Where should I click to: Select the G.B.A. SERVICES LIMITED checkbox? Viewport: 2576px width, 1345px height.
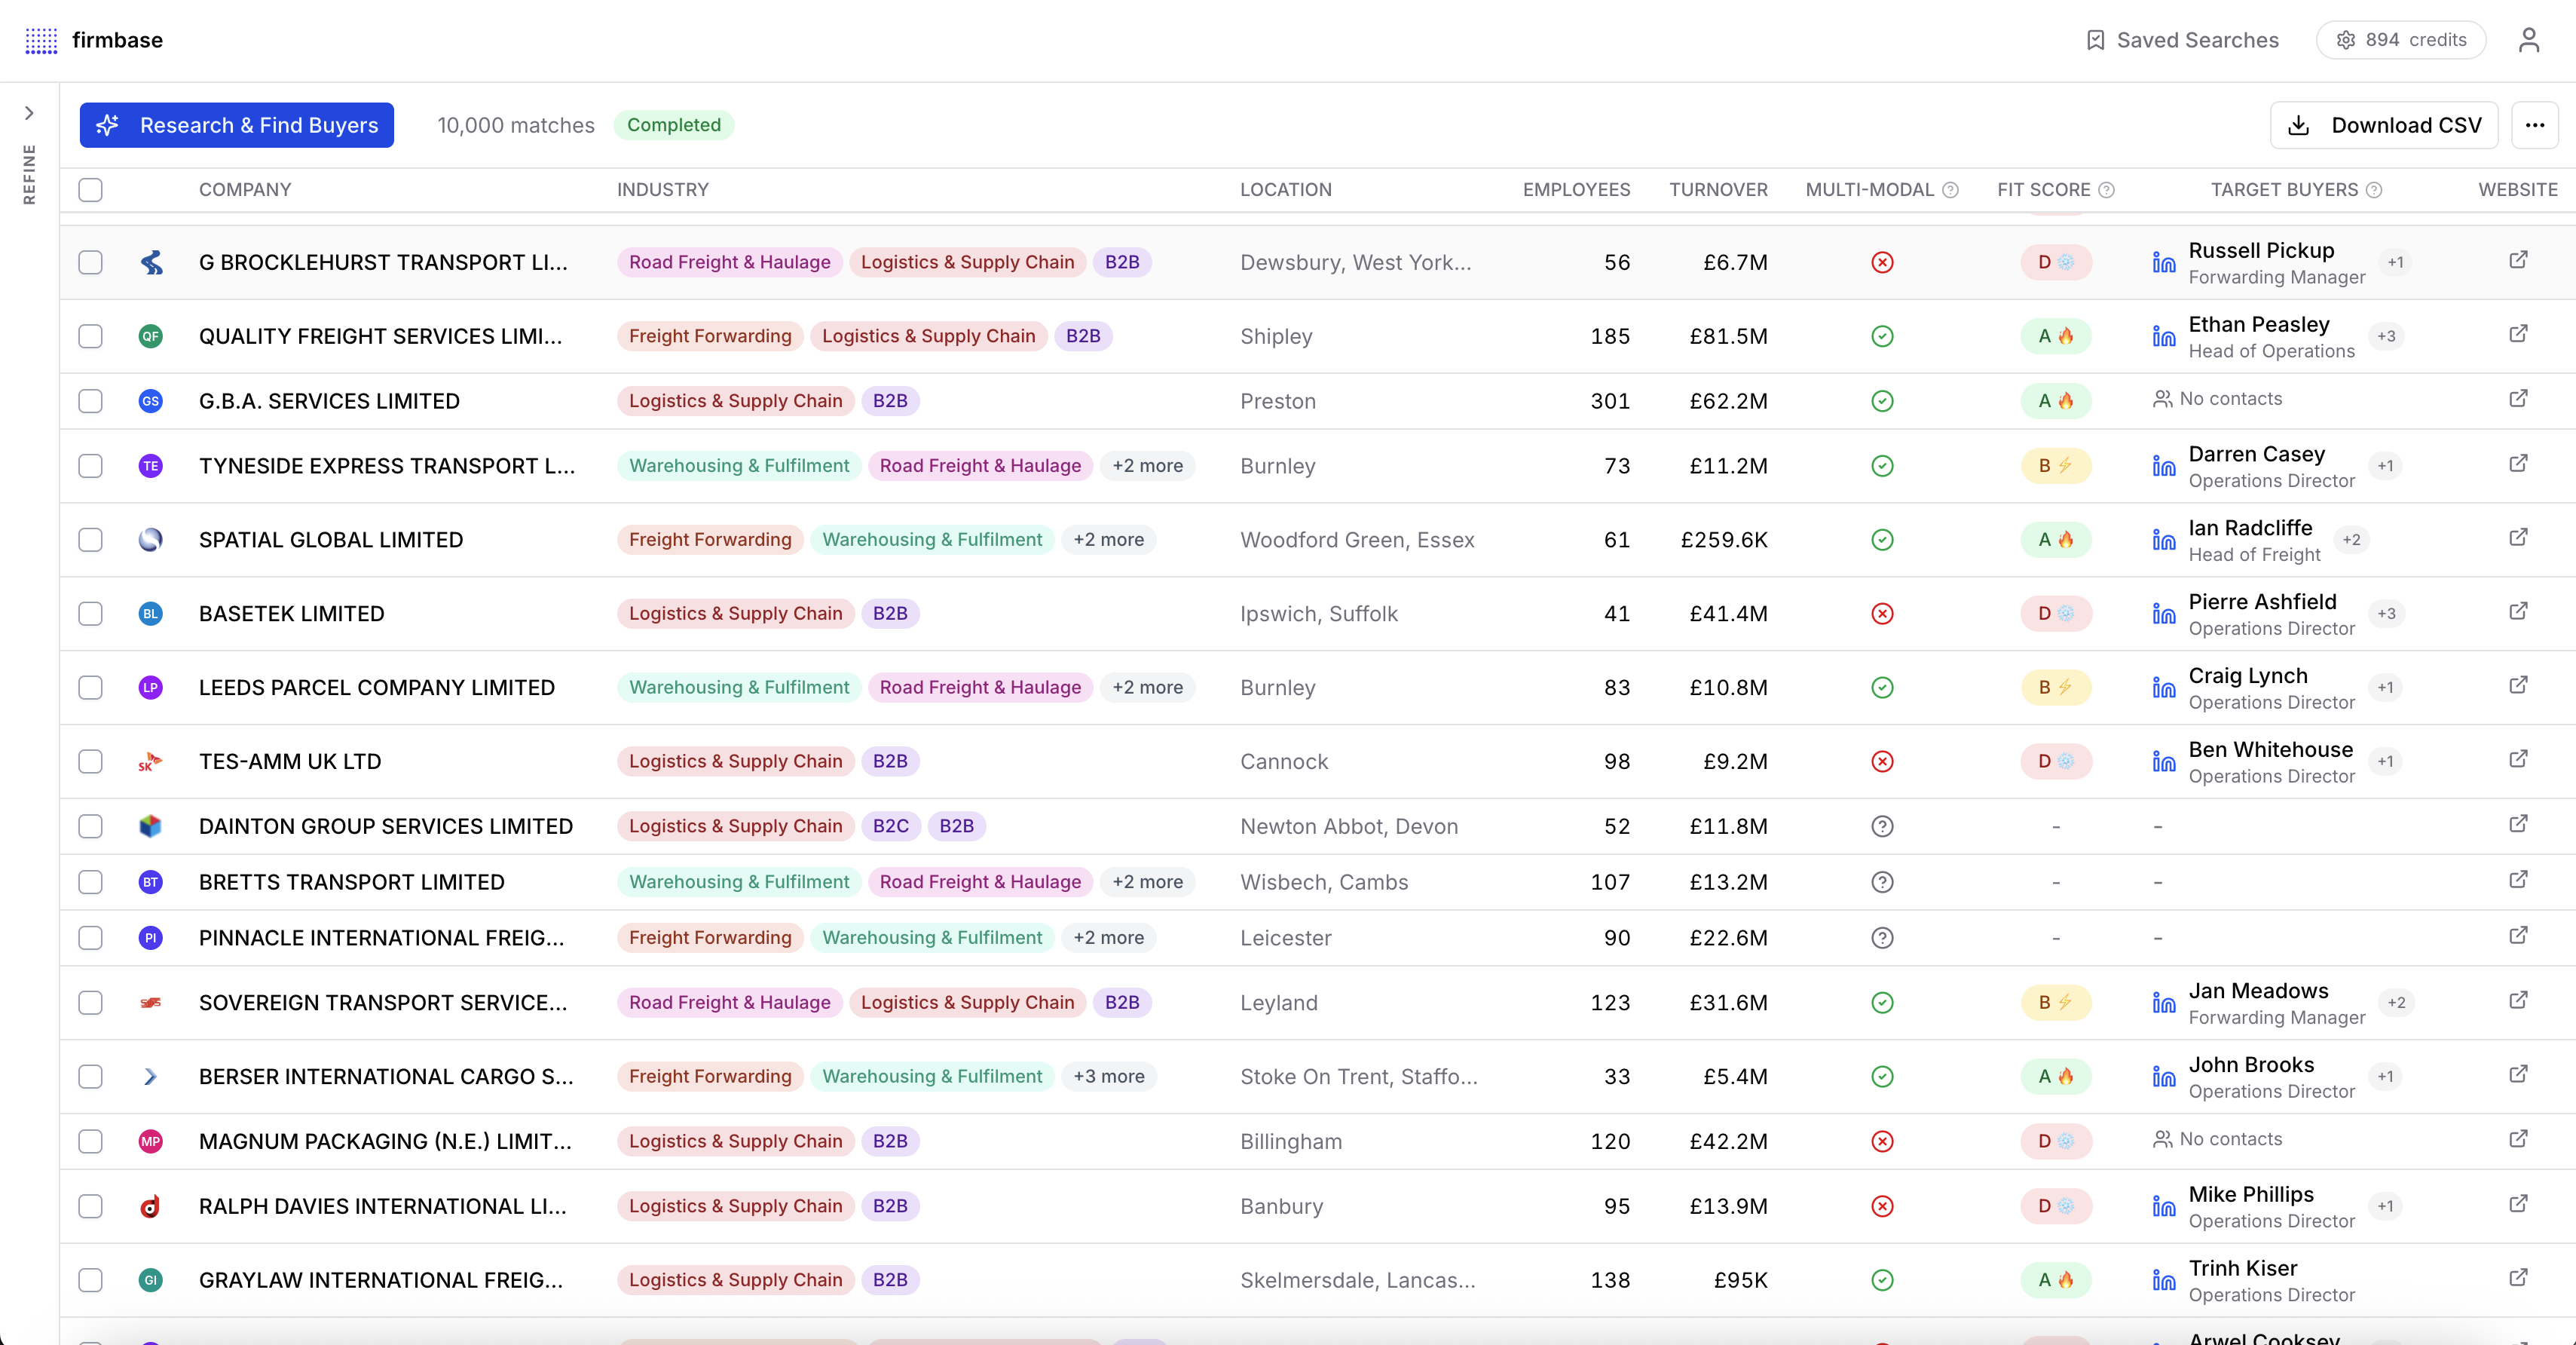coord(91,401)
